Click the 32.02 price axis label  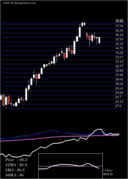click(119, 70)
